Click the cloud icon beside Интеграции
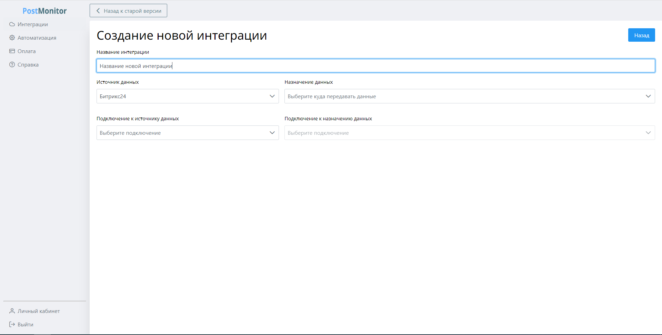The width and height of the screenshot is (662, 335). pos(12,24)
